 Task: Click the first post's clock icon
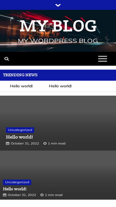[x=45, y=143]
